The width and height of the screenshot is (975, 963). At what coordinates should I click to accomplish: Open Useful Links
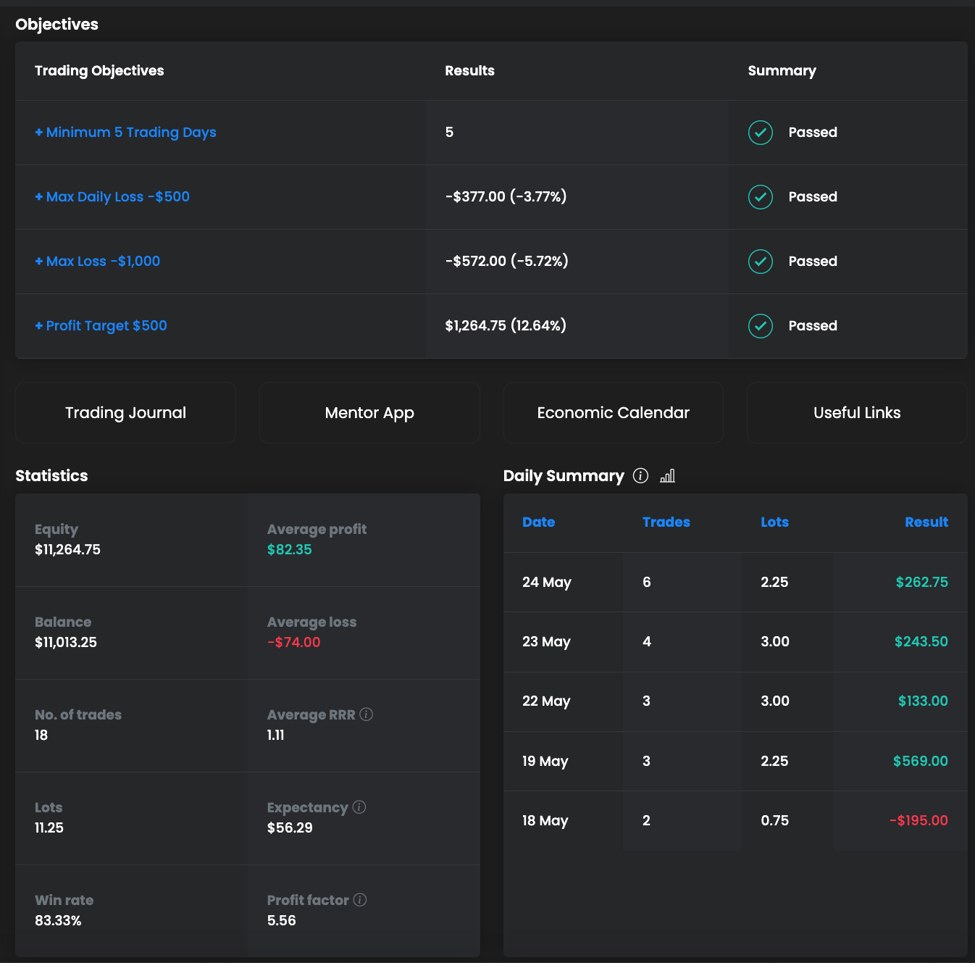click(x=857, y=413)
